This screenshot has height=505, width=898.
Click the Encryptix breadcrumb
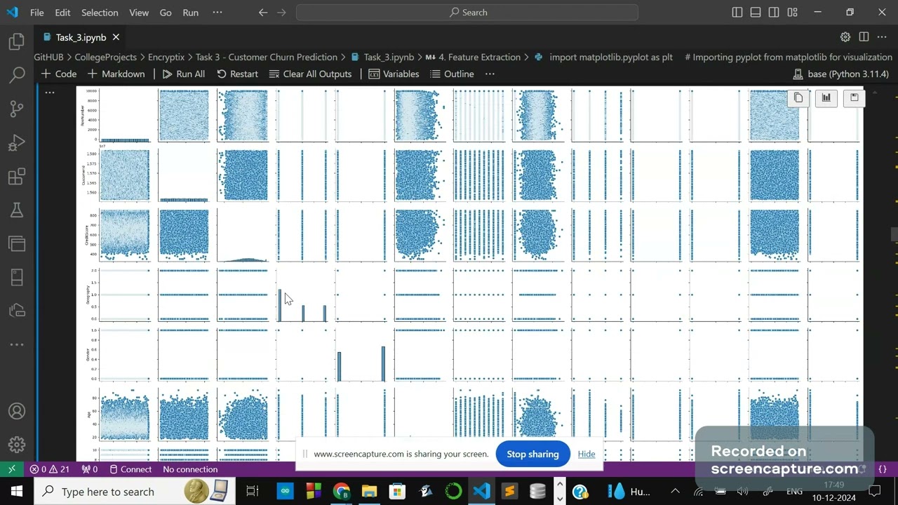pyautogui.click(x=166, y=57)
